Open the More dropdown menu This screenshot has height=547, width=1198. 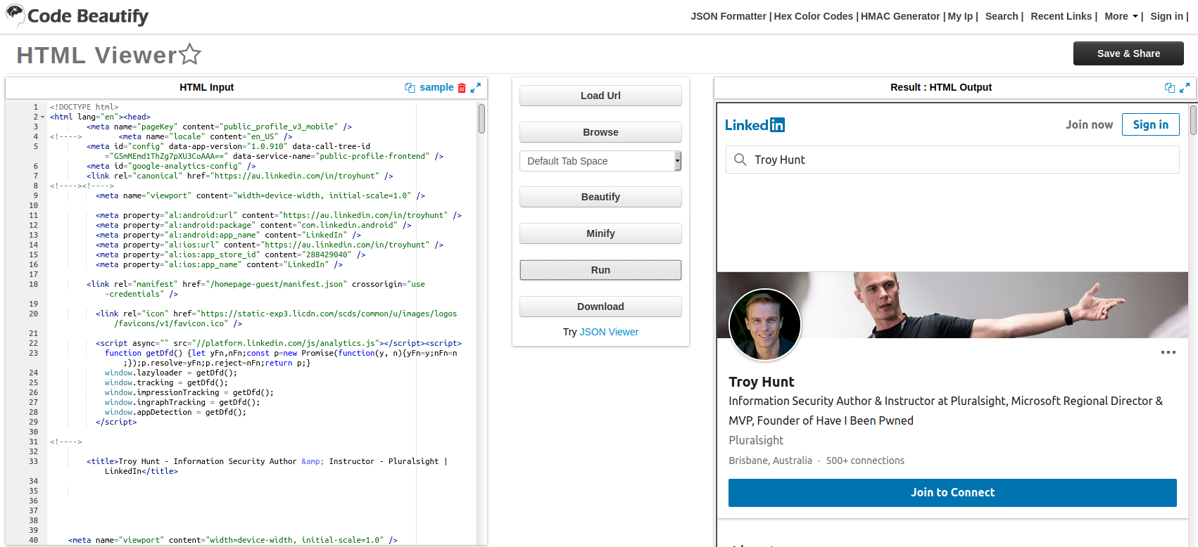1121,16
